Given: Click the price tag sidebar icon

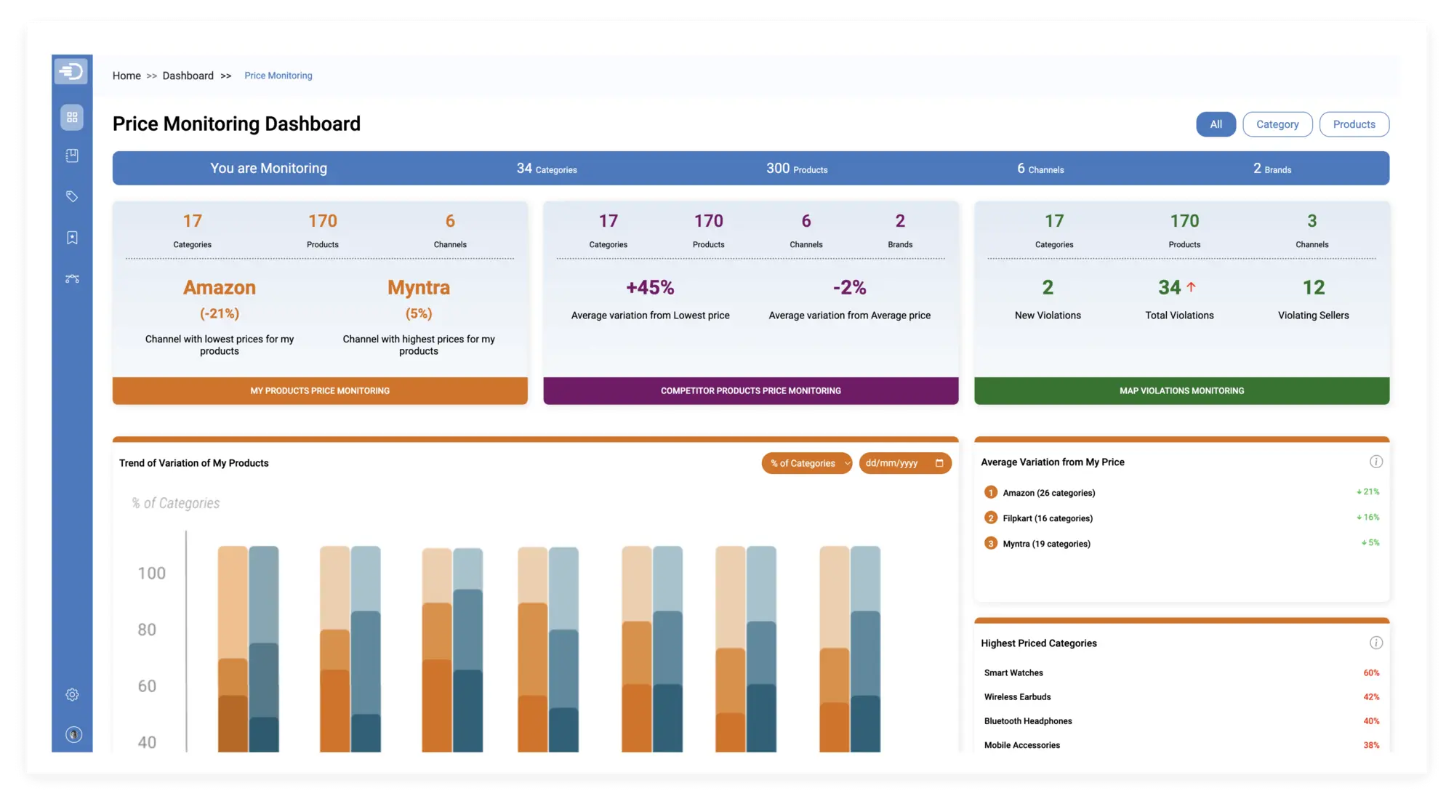Looking at the screenshot, I should (72, 196).
